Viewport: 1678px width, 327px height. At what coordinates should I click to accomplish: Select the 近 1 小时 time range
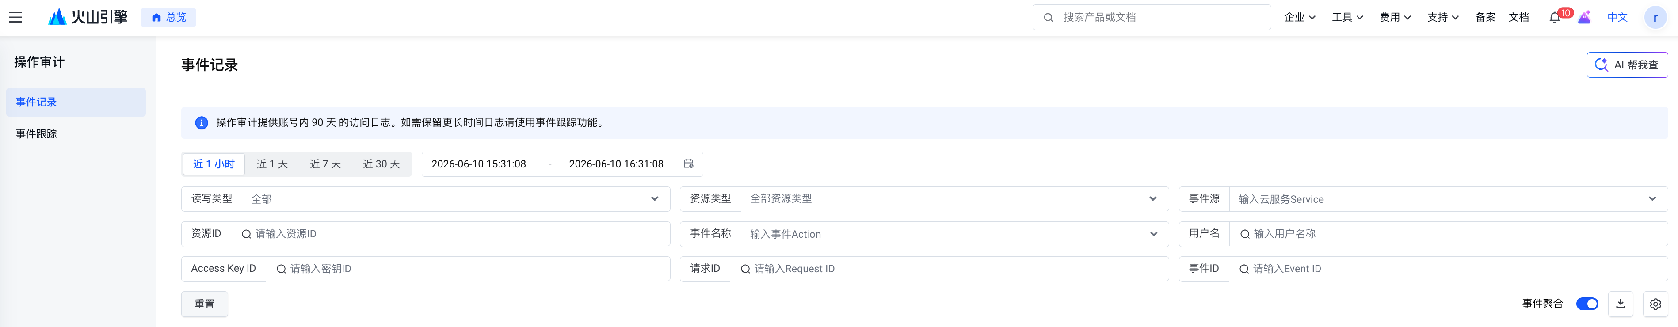pyautogui.click(x=214, y=164)
